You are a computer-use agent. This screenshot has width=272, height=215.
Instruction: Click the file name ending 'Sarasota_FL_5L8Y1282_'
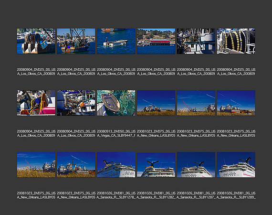point(156,195)
